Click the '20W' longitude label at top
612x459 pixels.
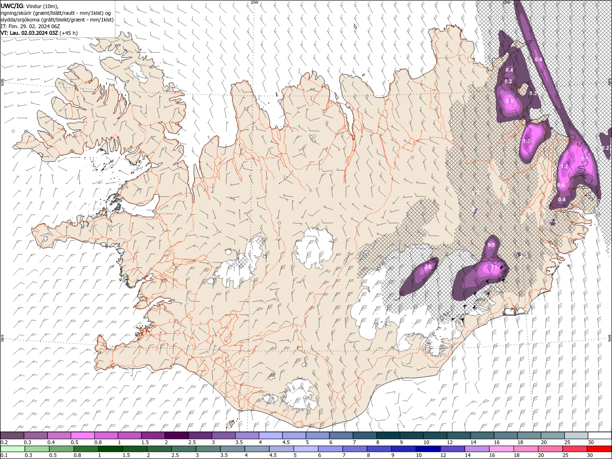pos(254,2)
